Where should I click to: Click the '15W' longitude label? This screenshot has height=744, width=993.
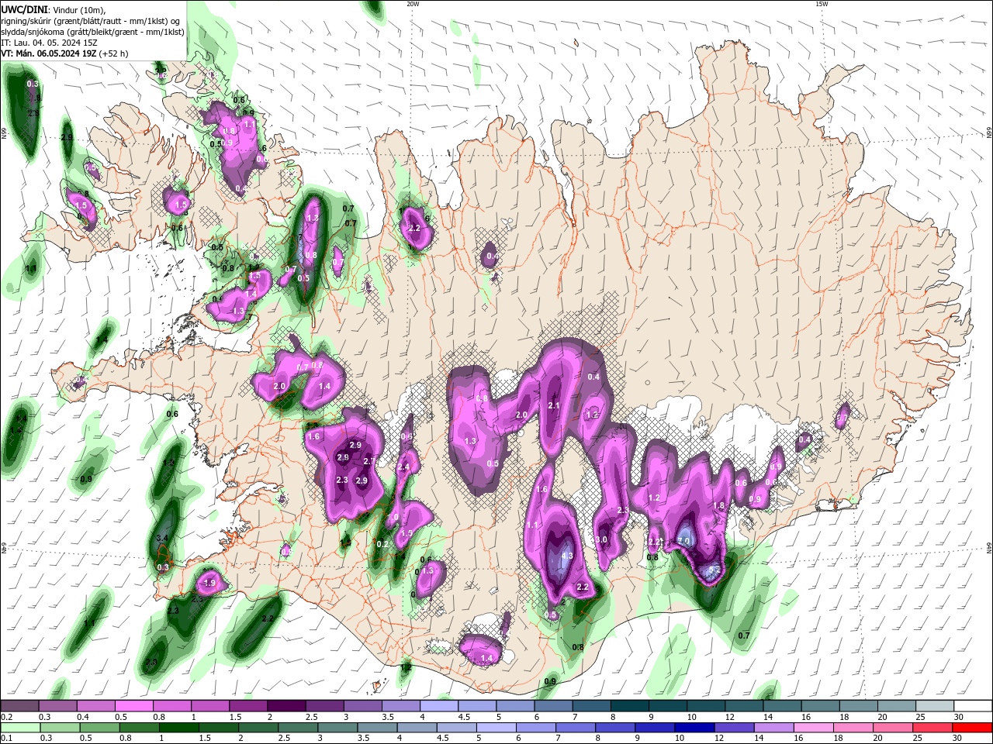[x=822, y=4]
